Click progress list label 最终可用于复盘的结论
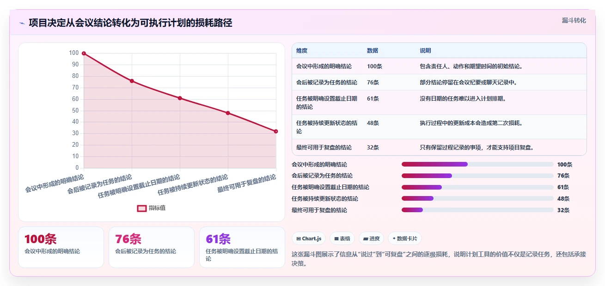 [319, 210]
